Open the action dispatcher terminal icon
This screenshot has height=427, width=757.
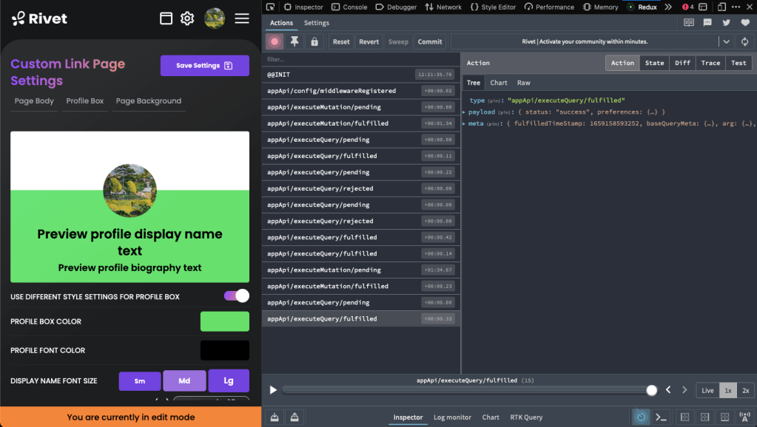click(x=661, y=417)
